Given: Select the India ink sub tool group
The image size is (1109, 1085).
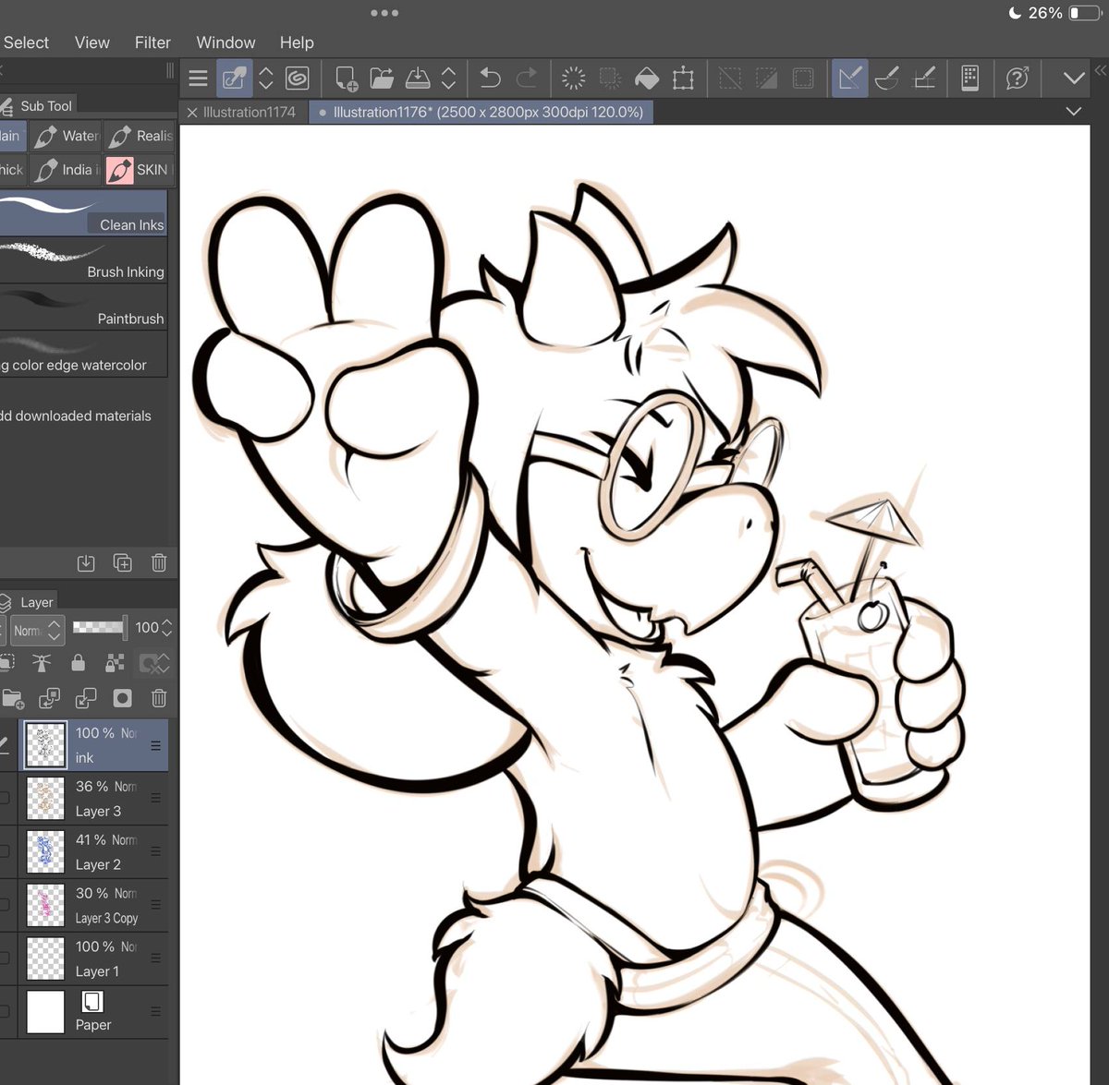Looking at the screenshot, I should point(66,170).
